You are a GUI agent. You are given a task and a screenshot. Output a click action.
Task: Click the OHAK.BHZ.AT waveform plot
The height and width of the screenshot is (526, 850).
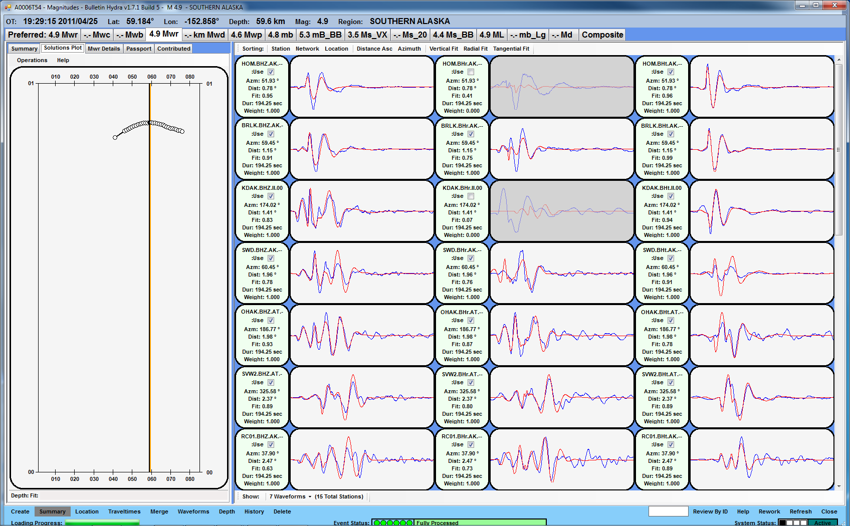click(362, 335)
